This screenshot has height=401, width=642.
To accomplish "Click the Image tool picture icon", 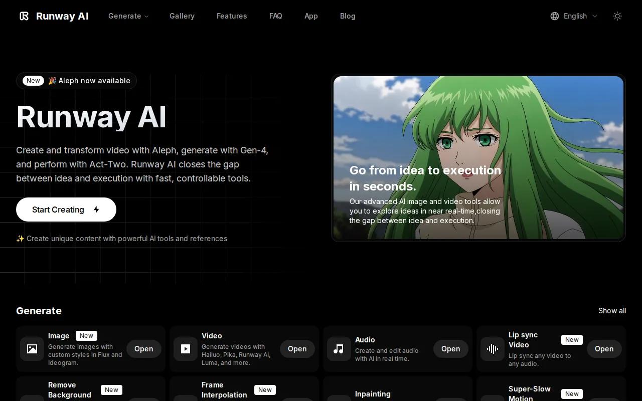I will coord(32,349).
